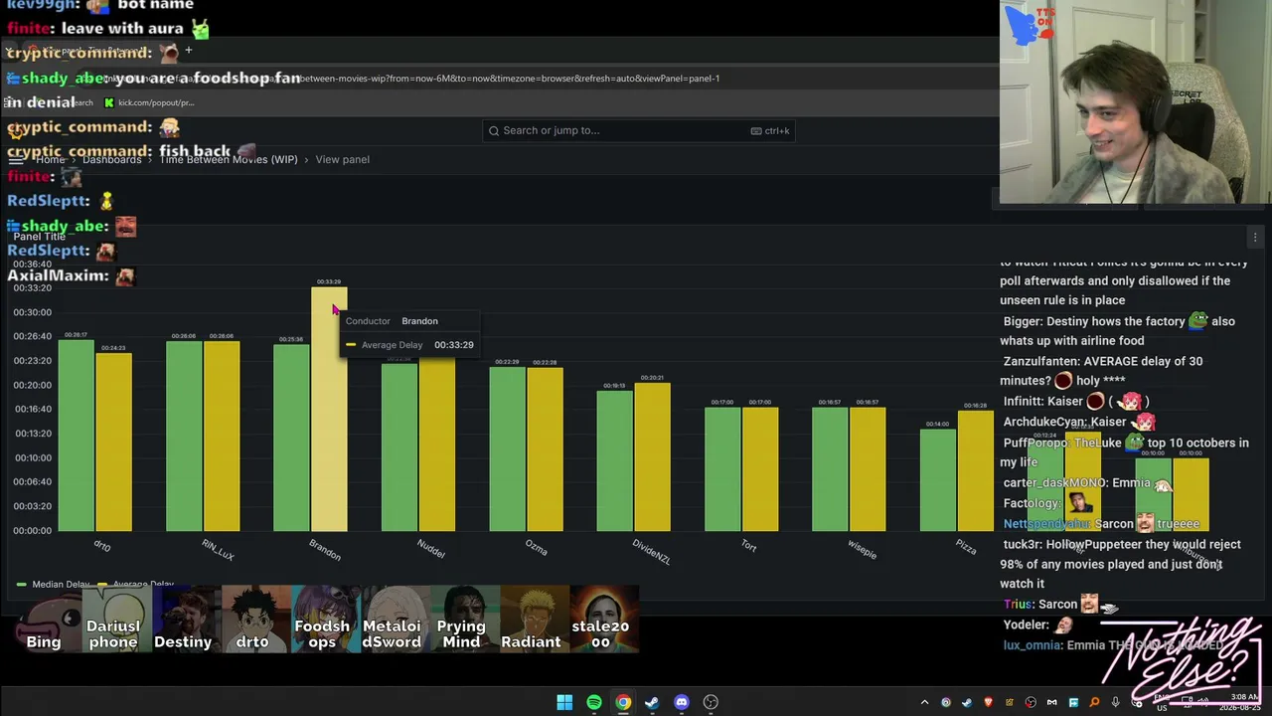Click the microphone icon in system tray
Screen dimensions: 1272x716
click(1116, 703)
